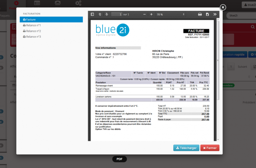Screen dimensions: 256x168
Task: Click the black PDF label button
Action: coord(120,159)
